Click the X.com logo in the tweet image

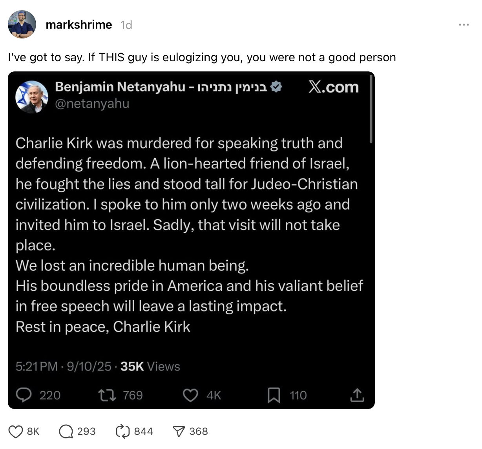334,87
